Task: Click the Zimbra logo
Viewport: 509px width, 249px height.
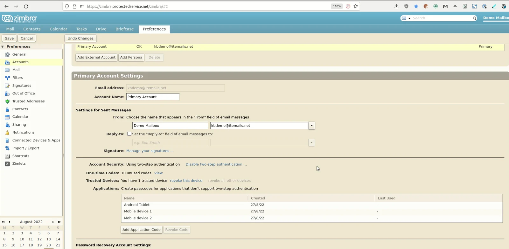Action: click(x=19, y=19)
